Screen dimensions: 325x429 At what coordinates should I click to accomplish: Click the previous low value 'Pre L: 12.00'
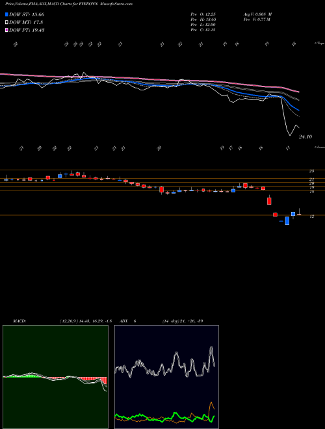[x=203, y=25]
